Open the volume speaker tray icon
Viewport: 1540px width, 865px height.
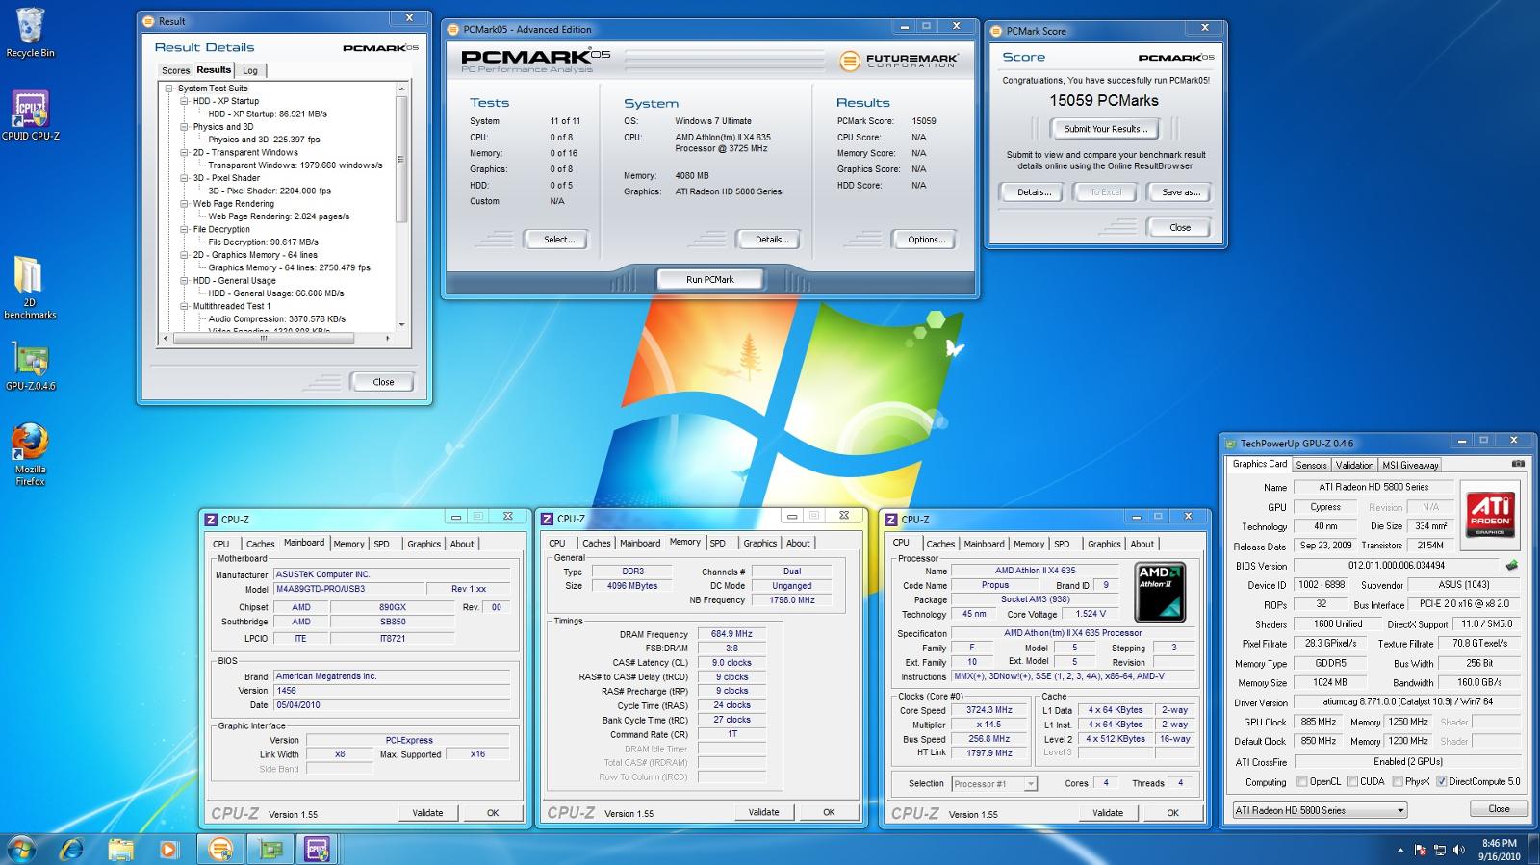[x=1459, y=850]
